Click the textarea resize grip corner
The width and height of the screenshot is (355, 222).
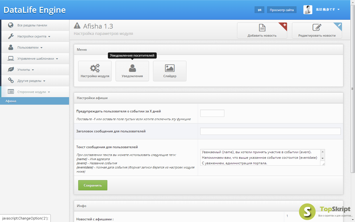coord(323,163)
